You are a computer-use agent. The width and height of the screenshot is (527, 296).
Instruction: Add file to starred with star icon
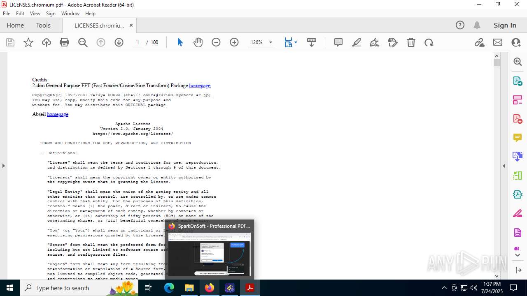coord(28,42)
